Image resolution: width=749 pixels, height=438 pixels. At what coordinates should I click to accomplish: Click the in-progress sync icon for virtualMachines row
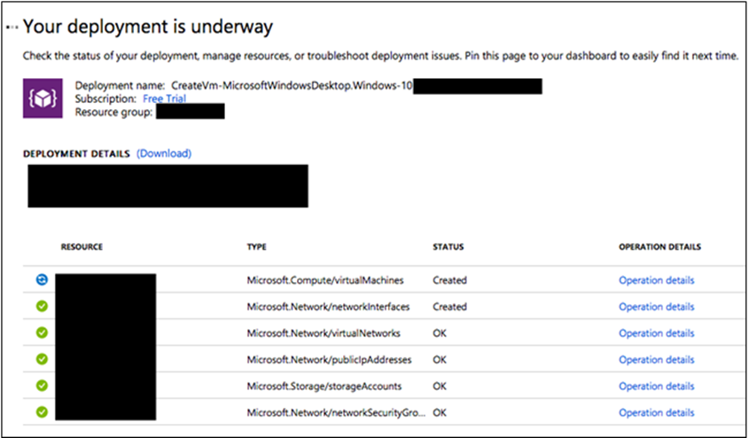[42, 280]
